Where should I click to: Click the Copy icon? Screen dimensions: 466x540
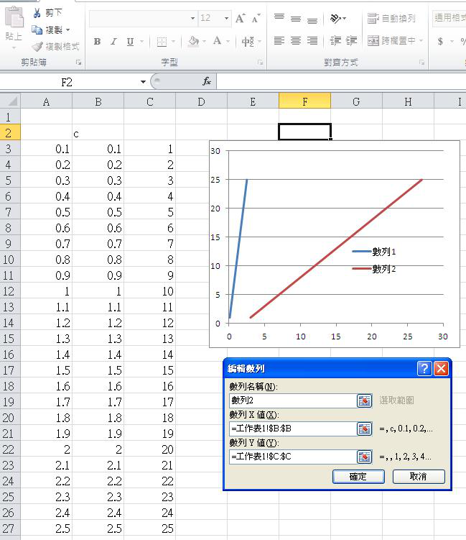[x=37, y=30]
